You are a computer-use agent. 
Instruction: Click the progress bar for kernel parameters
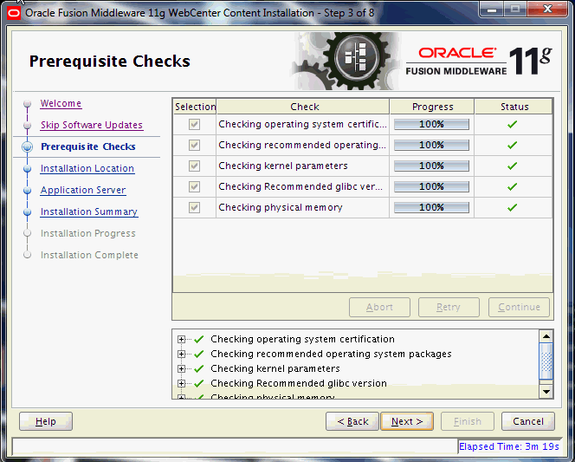[x=431, y=166]
